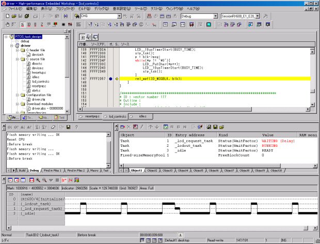Image resolution: width=320 pixels, height=244 pixels.
Task: Open the Debug configuration dropdown
Action: tap(216, 16)
